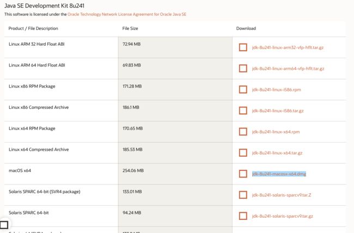Tick the checkbox for jdk-8u241-linux-x64.rpm
The width and height of the screenshot is (354, 233).
pyautogui.click(x=243, y=132)
